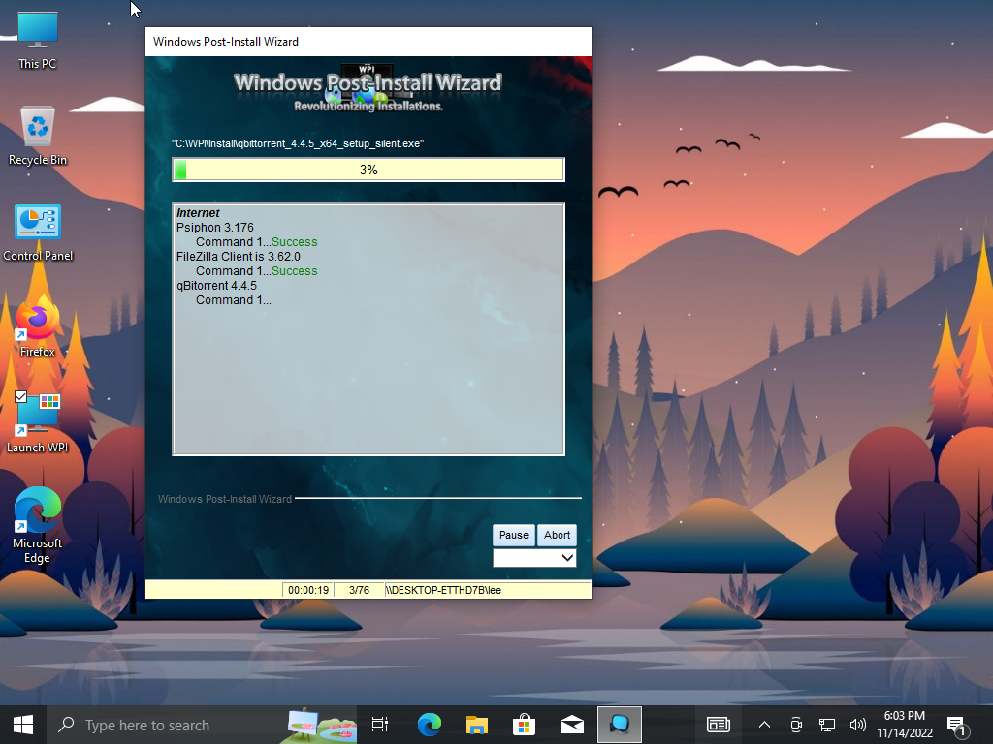Open News and interests taskbar icon
The width and height of the screenshot is (993, 744).
(719, 725)
